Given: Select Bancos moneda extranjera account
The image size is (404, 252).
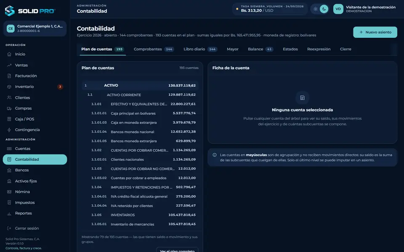Looking at the screenshot, I should click(x=140, y=141).
